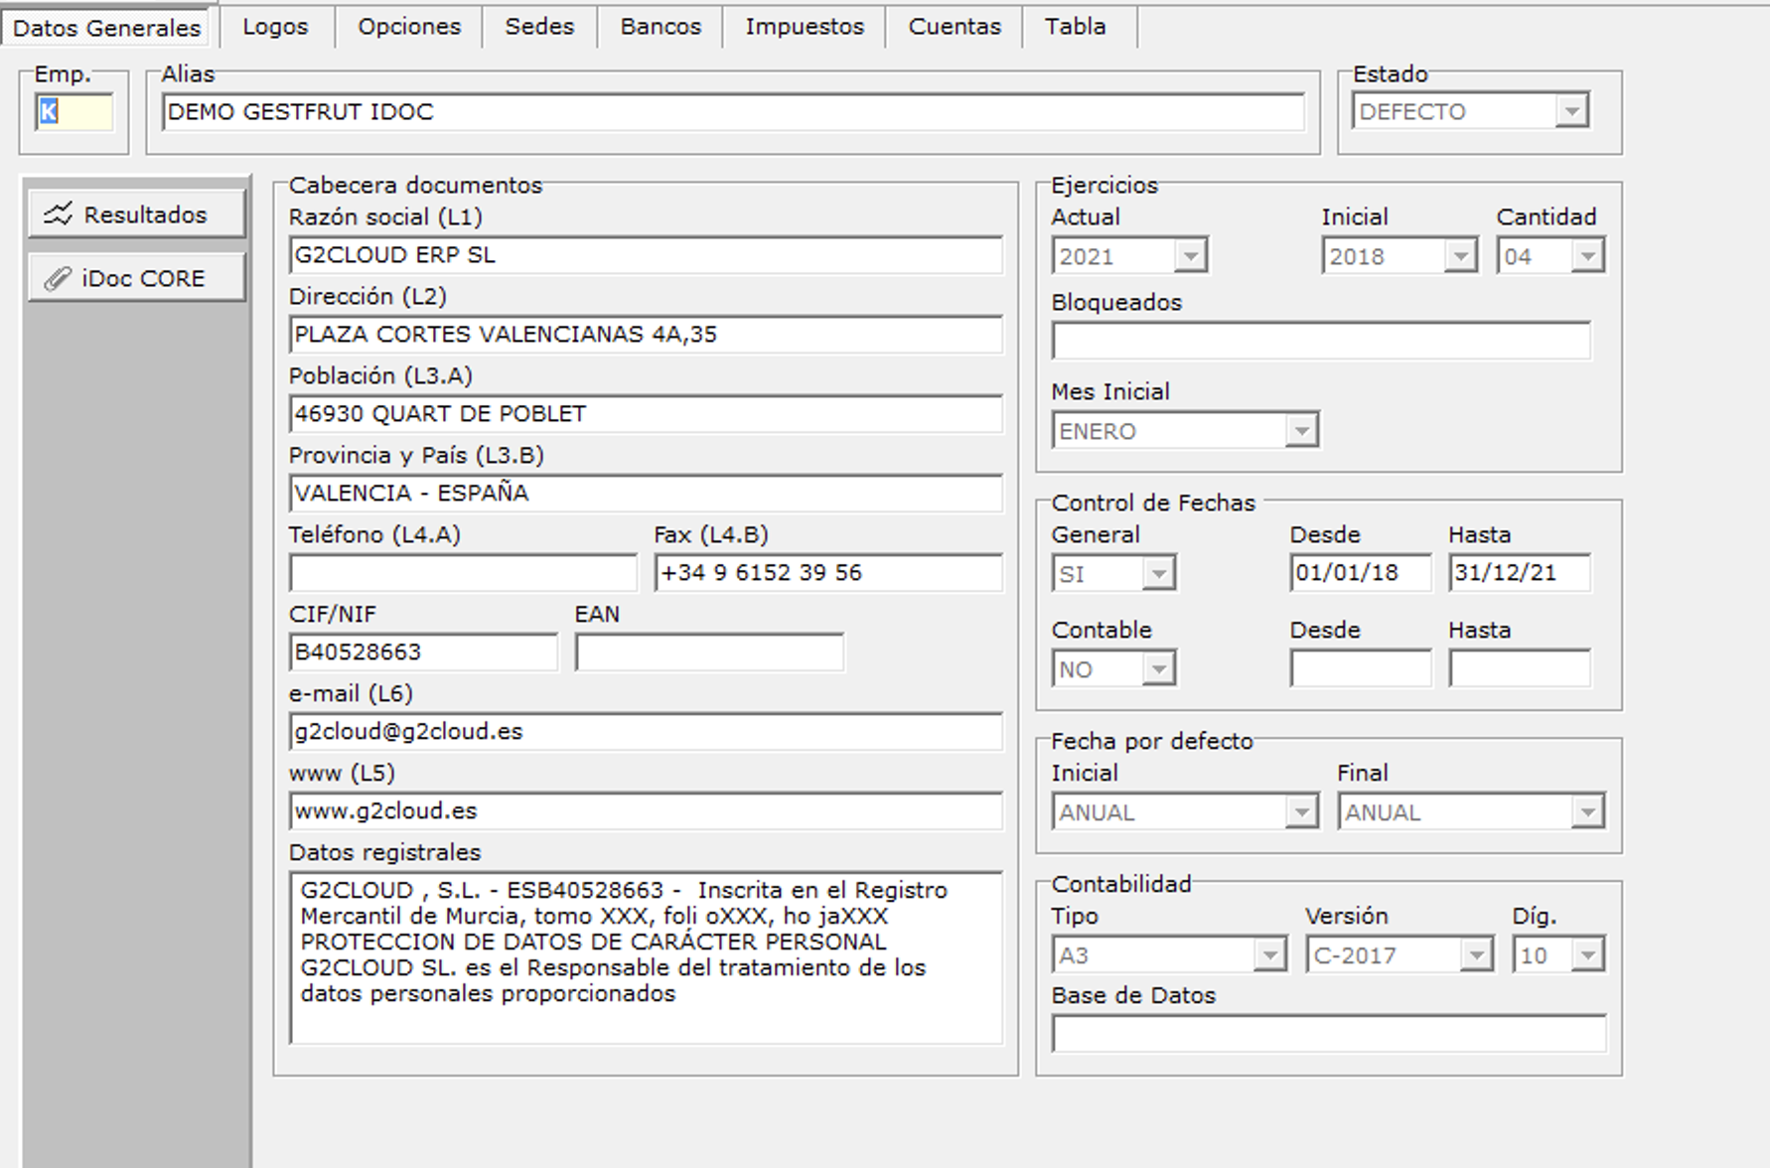Click the e-mail input field
The width and height of the screenshot is (1770, 1168).
tap(646, 732)
